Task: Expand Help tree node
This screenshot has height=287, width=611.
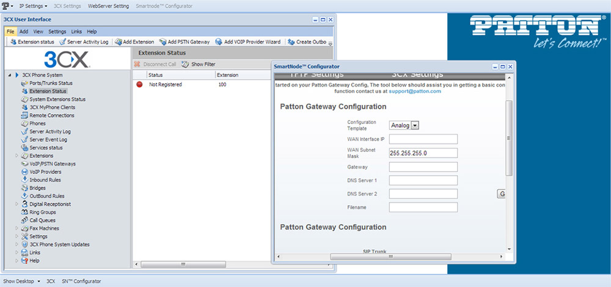Action: pos(16,261)
